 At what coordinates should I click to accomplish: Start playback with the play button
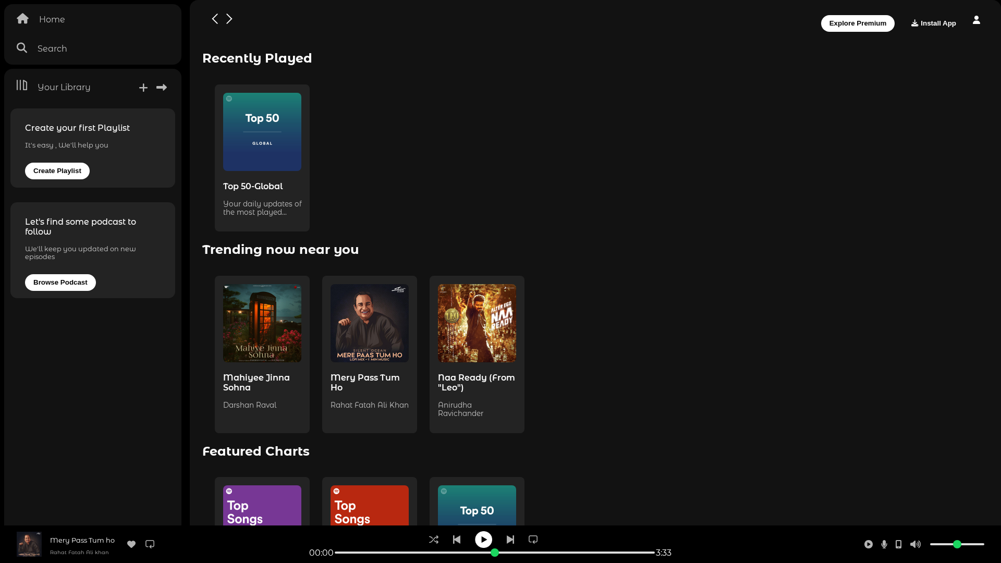[x=483, y=540]
